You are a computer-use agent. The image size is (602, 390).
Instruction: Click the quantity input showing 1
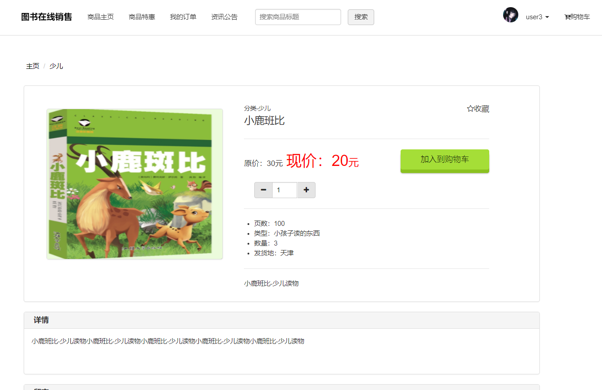(285, 190)
